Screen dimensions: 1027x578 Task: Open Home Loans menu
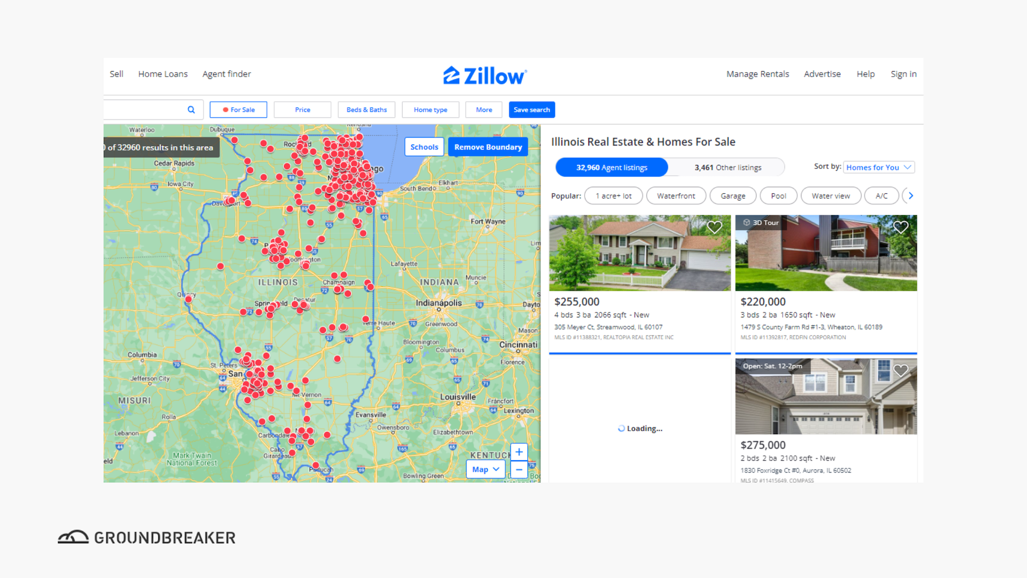[163, 74]
